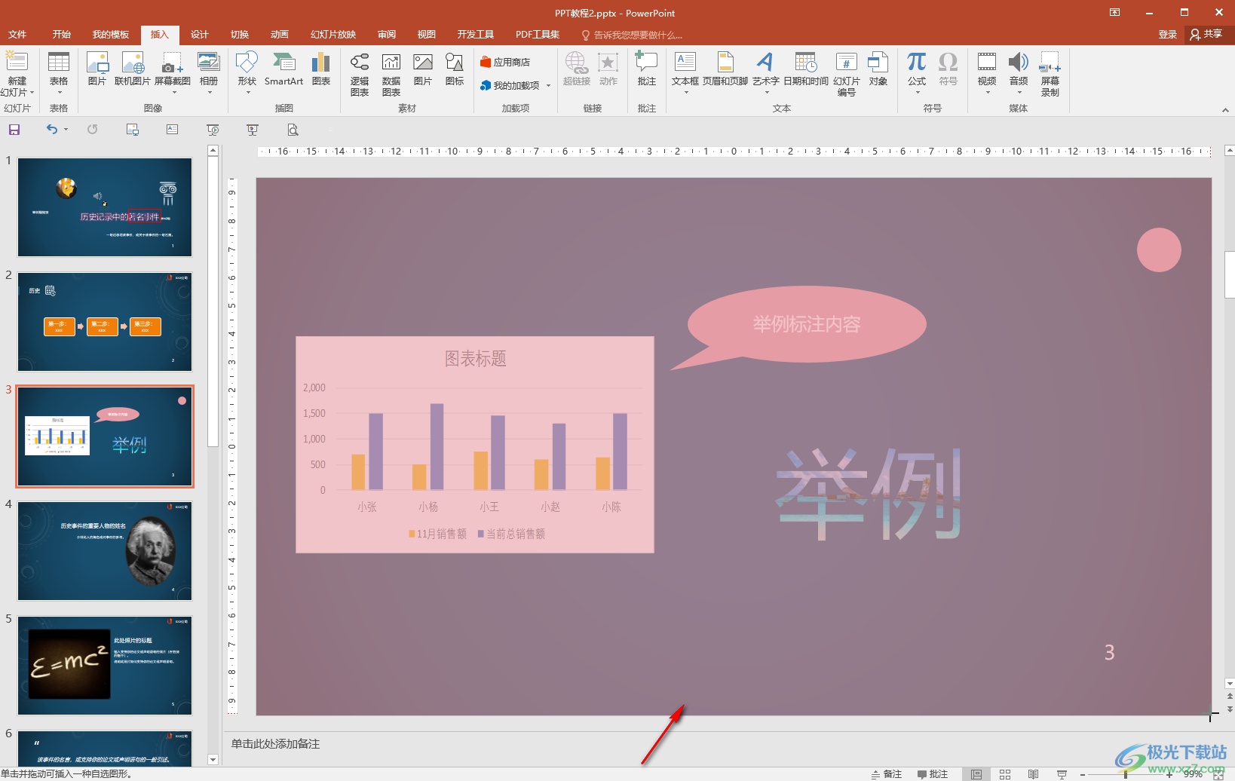Open the PDF工具集 tab
Image resolution: width=1235 pixels, height=781 pixels.
(x=538, y=35)
